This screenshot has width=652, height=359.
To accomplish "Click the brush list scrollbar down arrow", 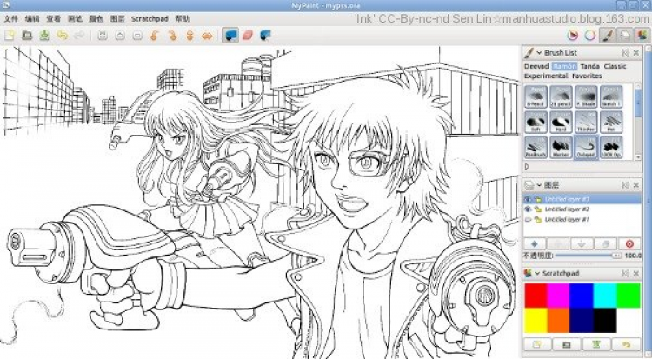I will pos(638,156).
